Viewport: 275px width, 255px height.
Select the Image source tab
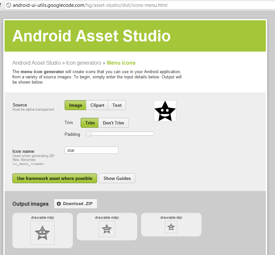point(75,105)
